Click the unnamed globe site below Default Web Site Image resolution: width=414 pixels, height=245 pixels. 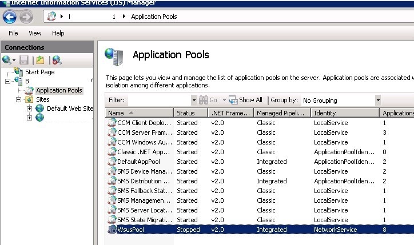tap(39, 117)
